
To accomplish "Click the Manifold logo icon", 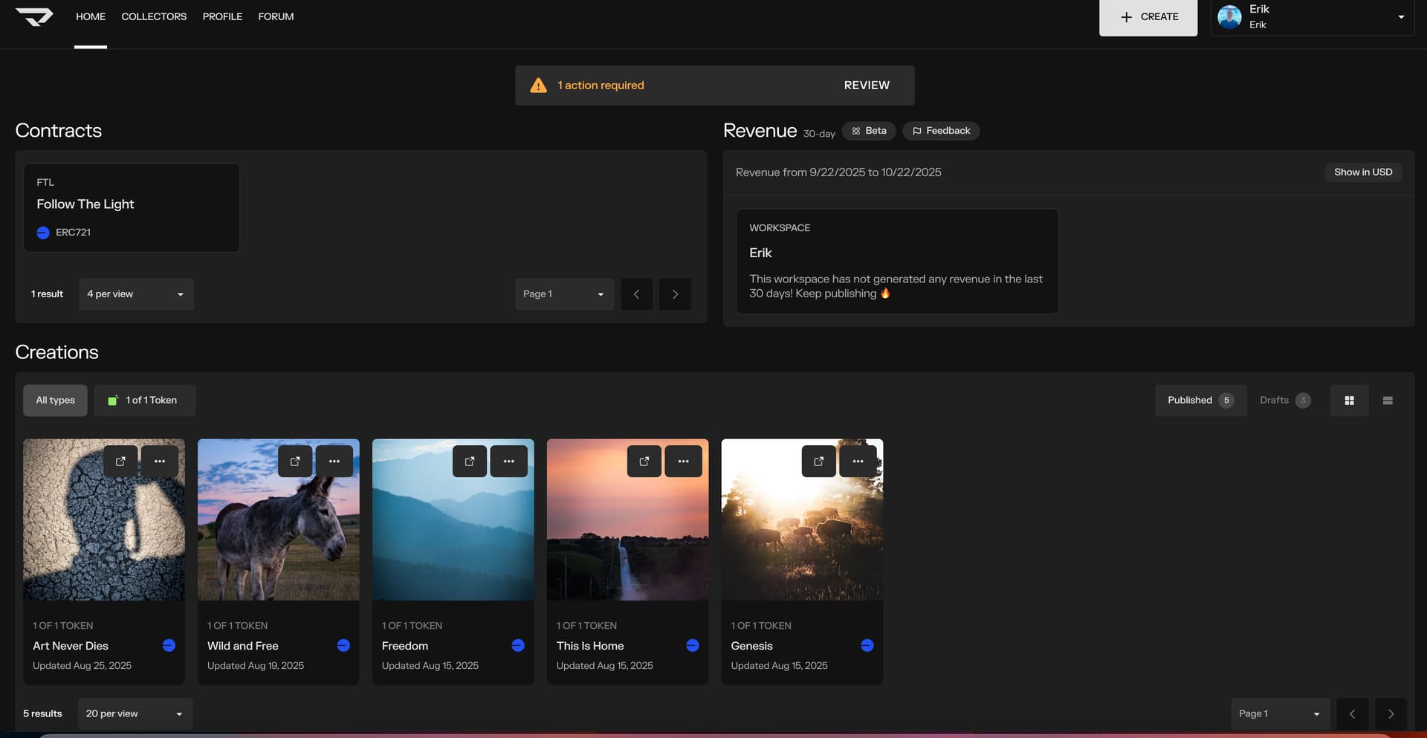I will tap(34, 16).
